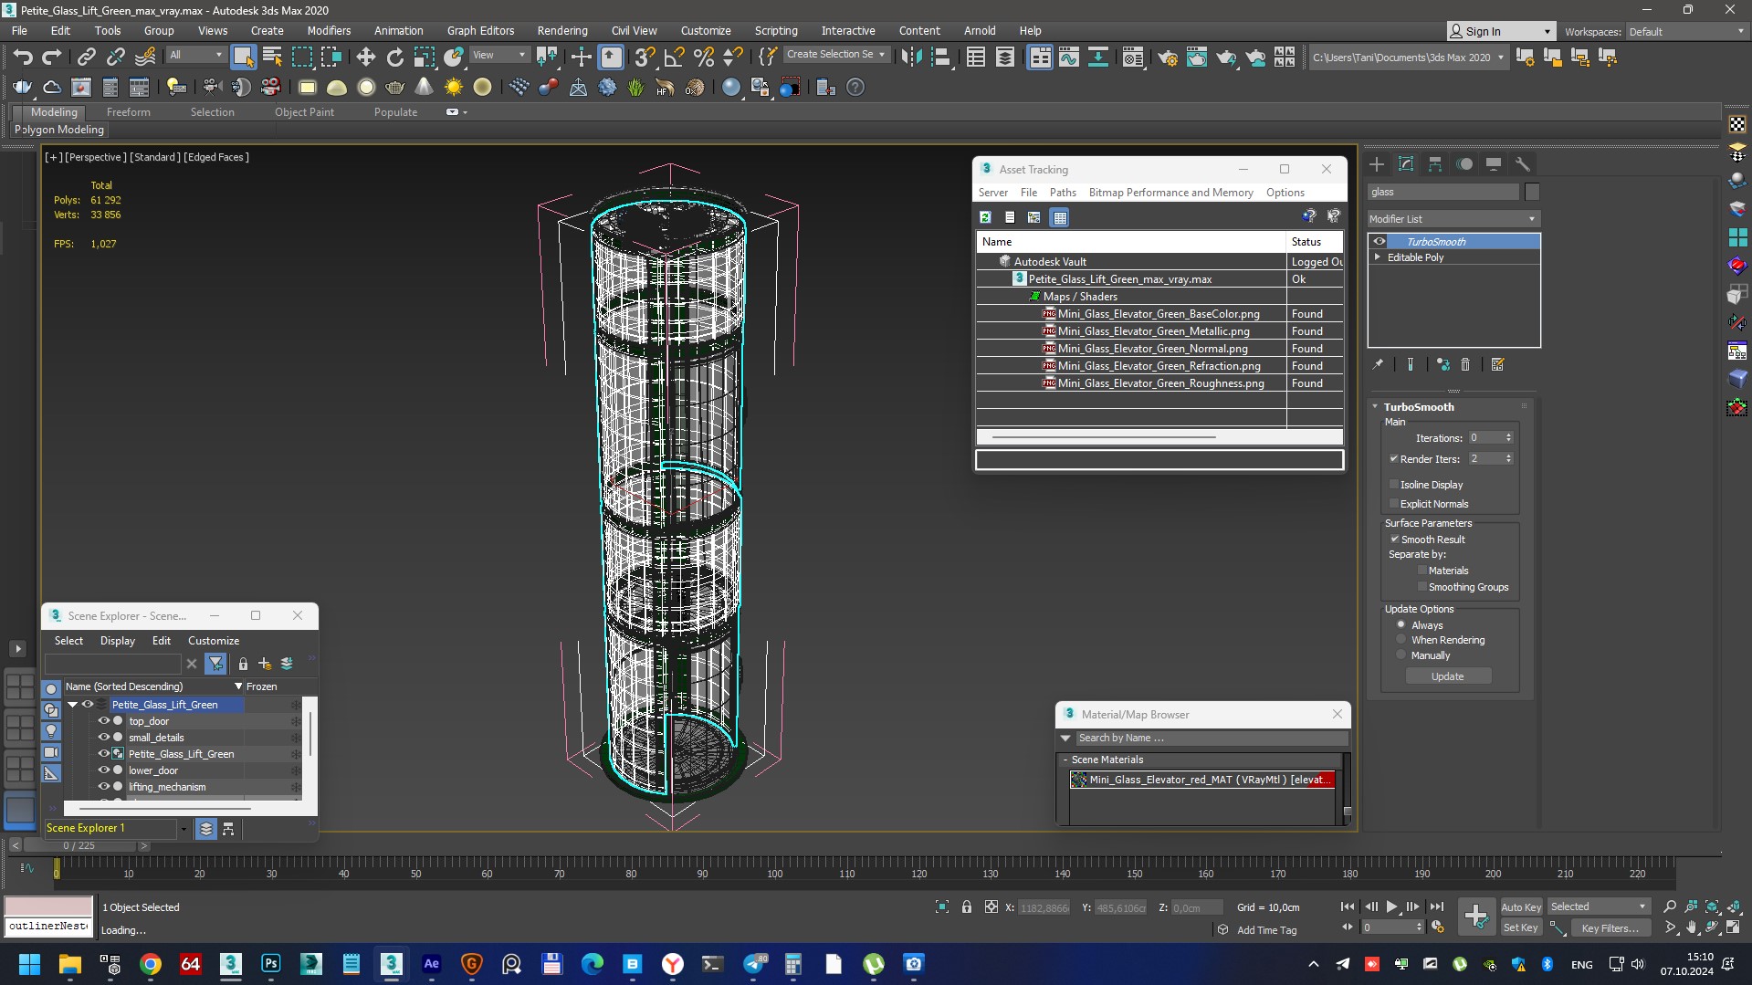Click the lock icon in Scene Explorer toolbar
The height and width of the screenshot is (985, 1752).
[x=243, y=664]
